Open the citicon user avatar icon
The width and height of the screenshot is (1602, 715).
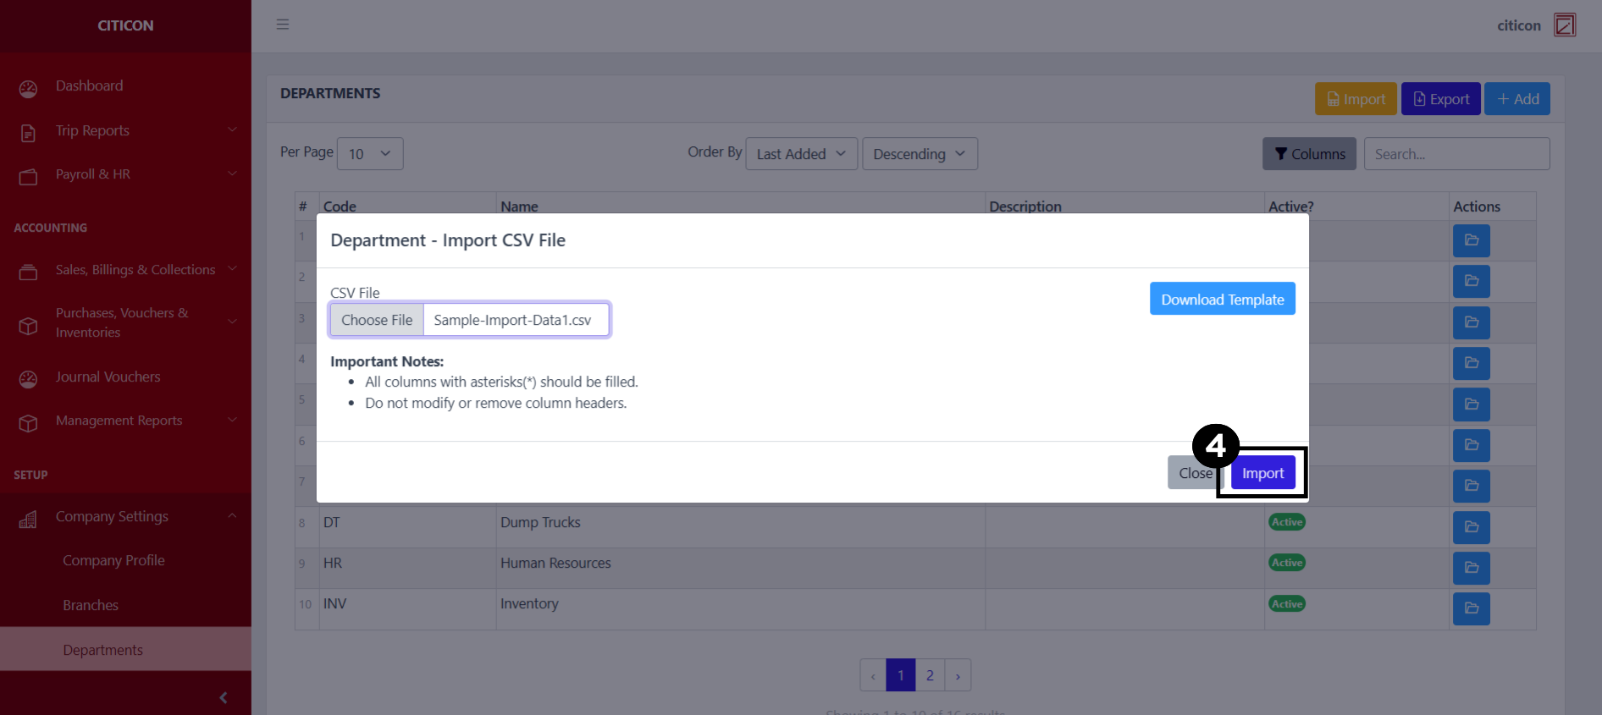tap(1564, 25)
